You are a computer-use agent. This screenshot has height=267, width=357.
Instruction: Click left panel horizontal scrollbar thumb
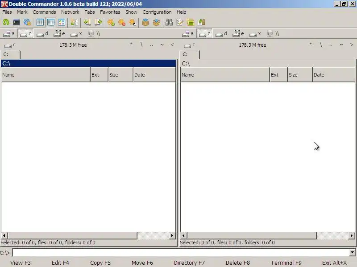pyautogui.click(x=72, y=236)
